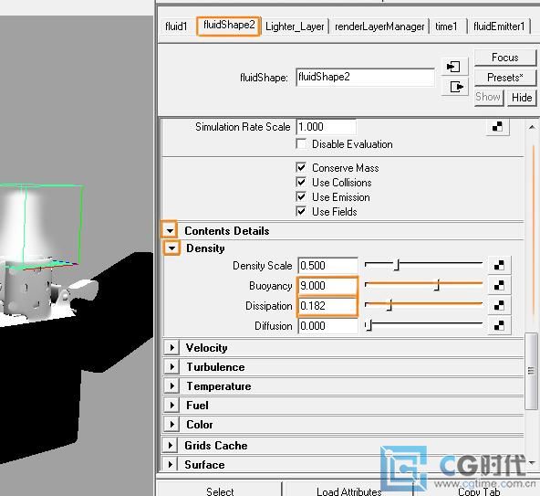Click the Focus button
The width and height of the screenshot is (540, 496).
click(x=505, y=58)
